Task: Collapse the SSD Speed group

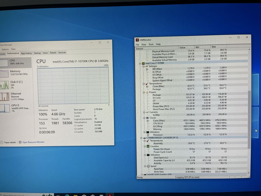Action: pos(145,166)
